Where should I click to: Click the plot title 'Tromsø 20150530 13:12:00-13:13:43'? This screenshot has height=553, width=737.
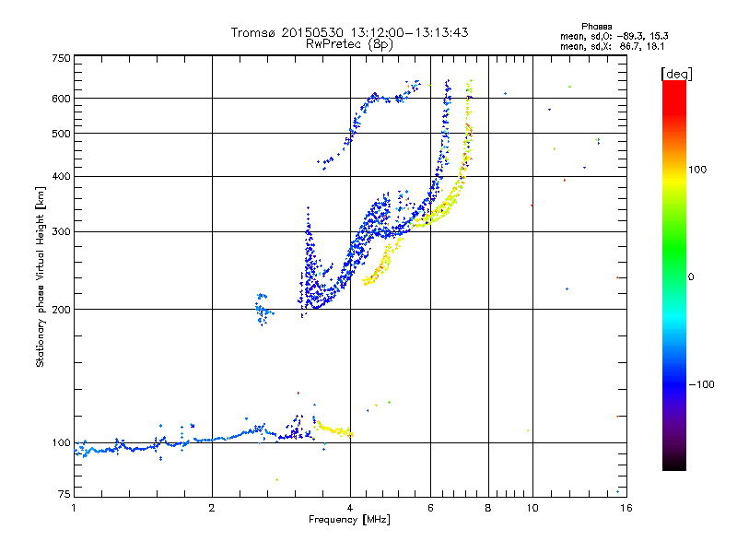click(349, 32)
